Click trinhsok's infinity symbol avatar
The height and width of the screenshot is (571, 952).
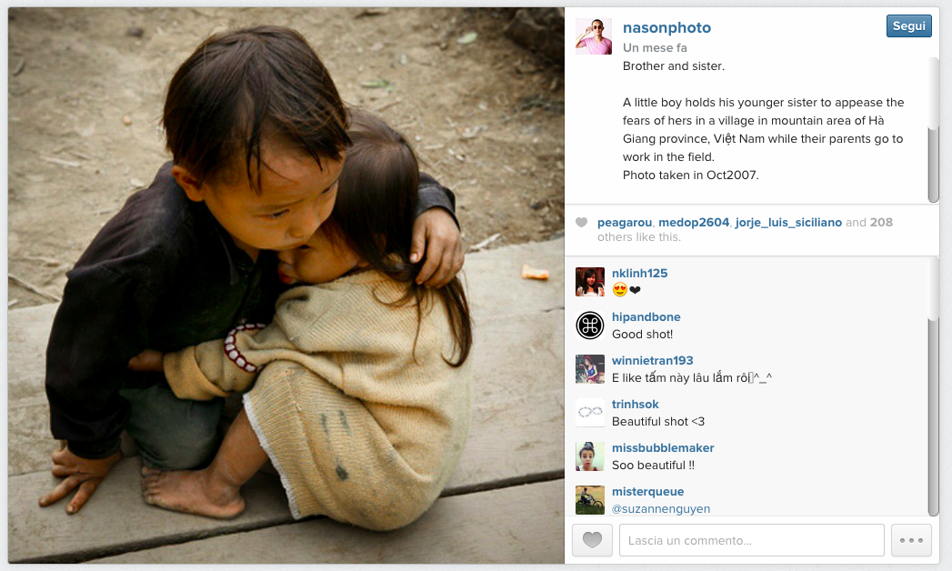pos(589,413)
